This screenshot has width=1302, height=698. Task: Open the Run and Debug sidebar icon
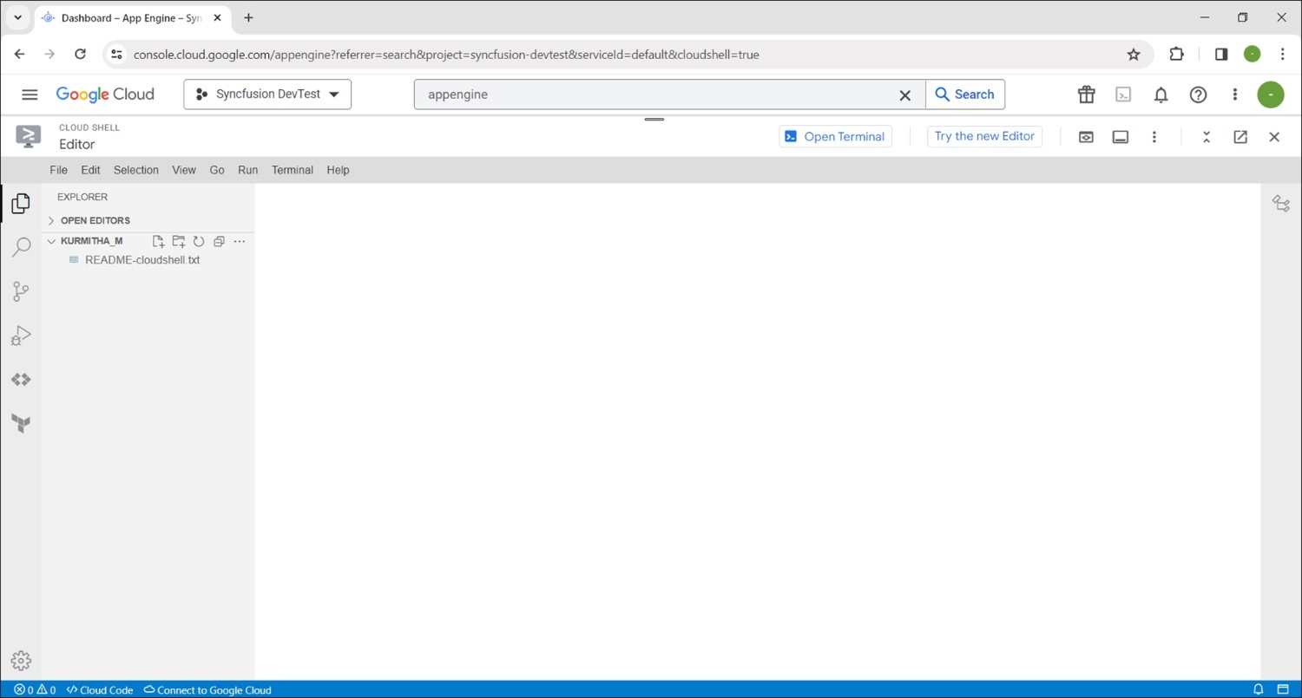pyautogui.click(x=21, y=336)
